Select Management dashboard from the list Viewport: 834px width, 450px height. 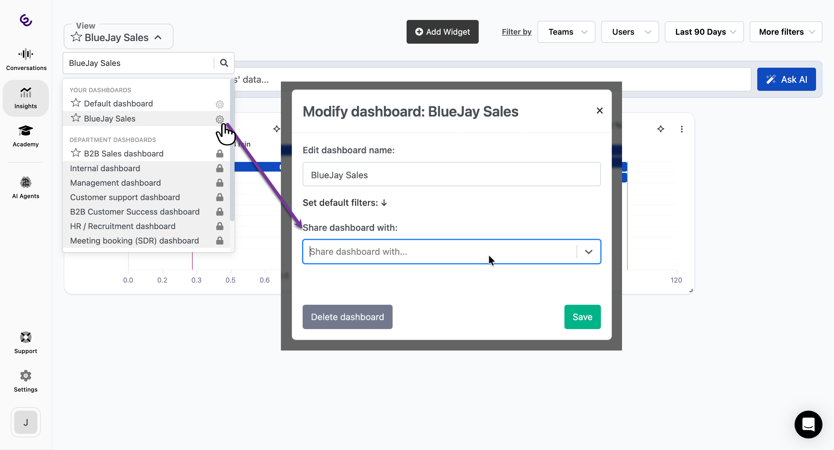(115, 183)
